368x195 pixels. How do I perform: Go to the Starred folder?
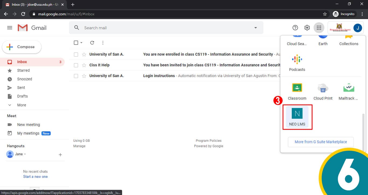click(23, 70)
